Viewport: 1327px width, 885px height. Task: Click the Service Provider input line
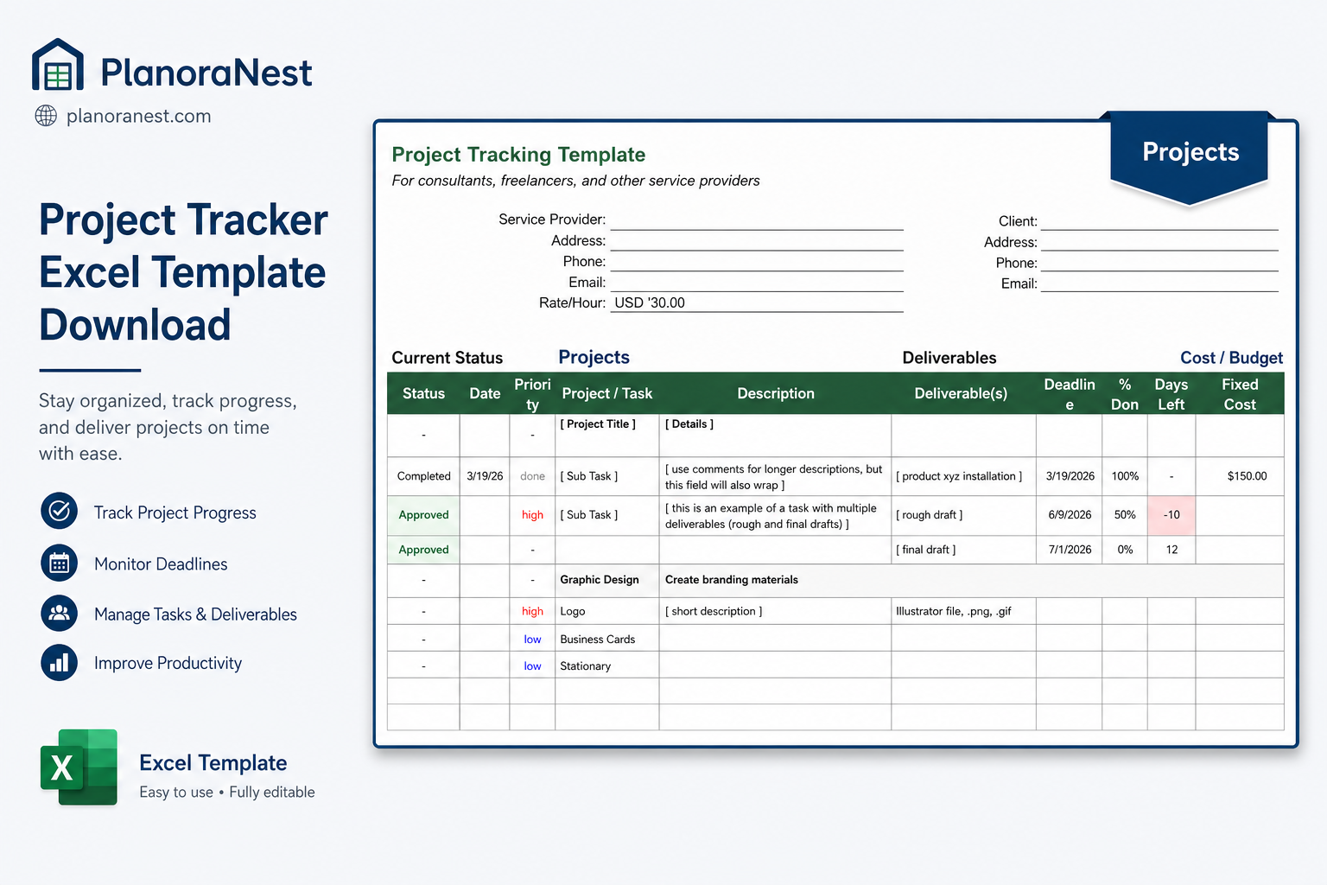click(757, 220)
